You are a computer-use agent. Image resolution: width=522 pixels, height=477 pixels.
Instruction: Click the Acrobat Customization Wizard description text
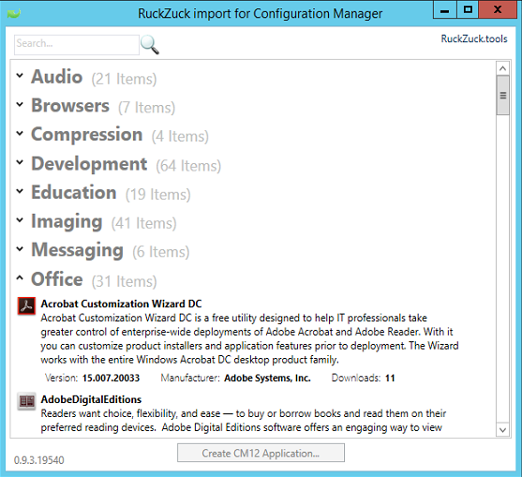249,339
